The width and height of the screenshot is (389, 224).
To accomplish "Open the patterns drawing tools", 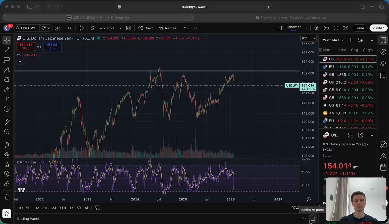I will click(7, 70).
